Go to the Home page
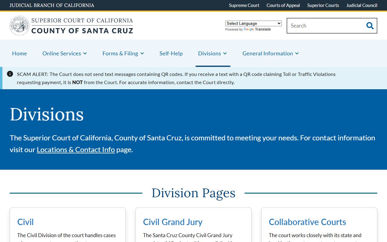 [19, 53]
